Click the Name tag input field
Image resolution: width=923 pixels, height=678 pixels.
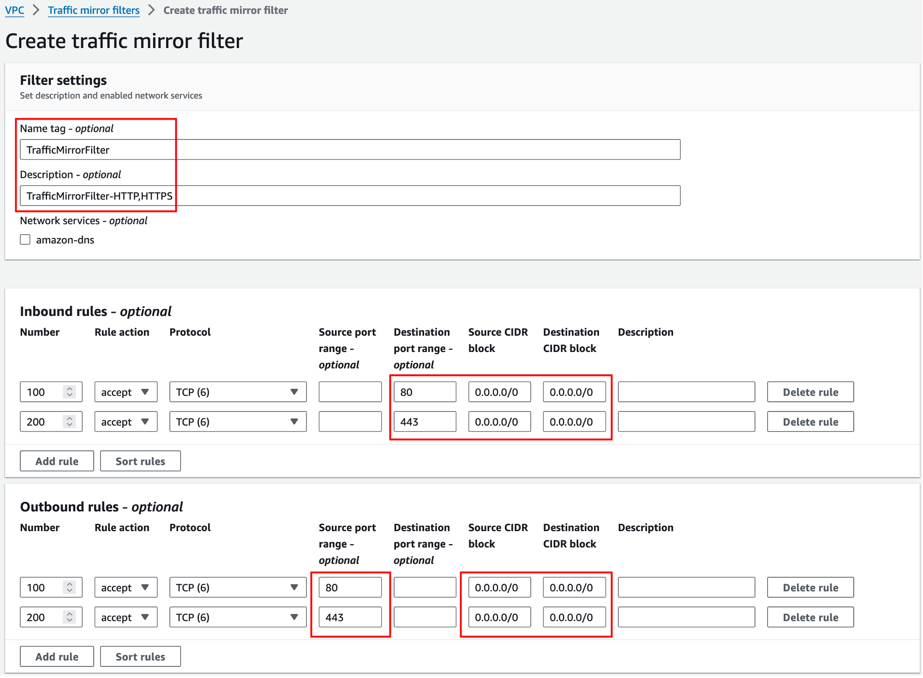(x=349, y=150)
